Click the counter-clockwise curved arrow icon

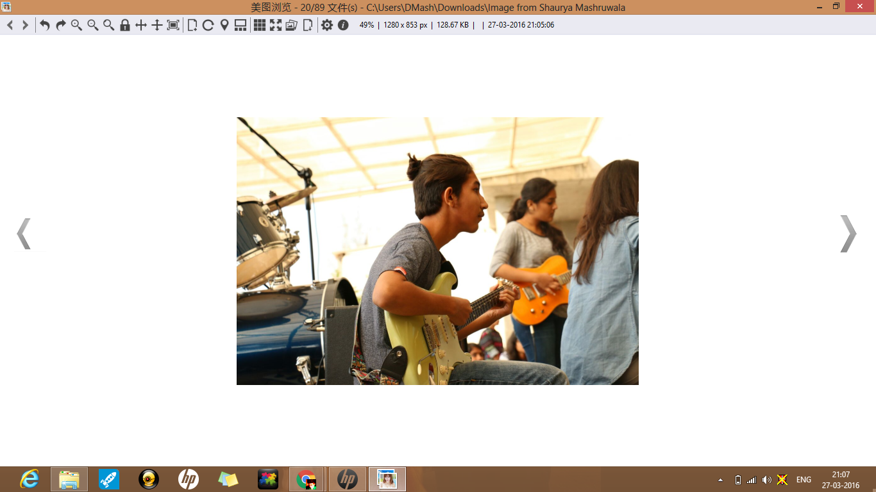coord(45,25)
